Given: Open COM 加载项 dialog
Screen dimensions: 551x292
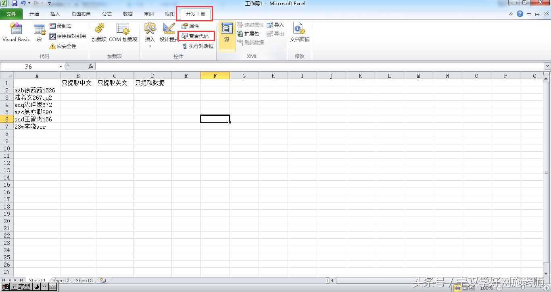Looking at the screenshot, I should coord(123,32).
